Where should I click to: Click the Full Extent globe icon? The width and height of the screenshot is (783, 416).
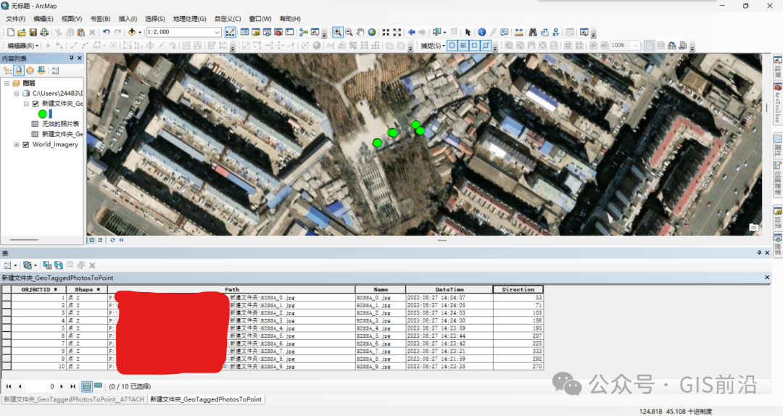[x=372, y=33]
